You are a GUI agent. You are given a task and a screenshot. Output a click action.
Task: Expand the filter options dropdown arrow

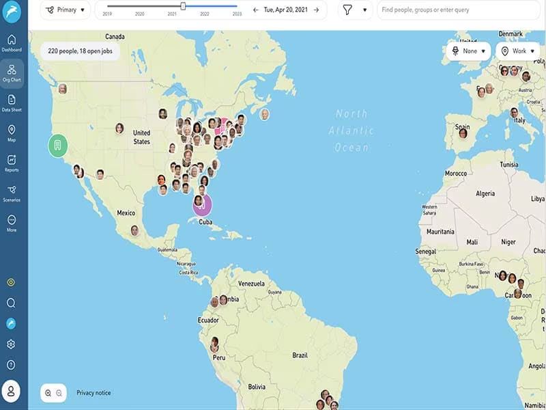coord(364,10)
